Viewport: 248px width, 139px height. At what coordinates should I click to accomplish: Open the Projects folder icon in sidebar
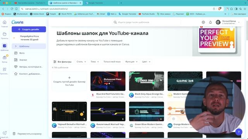pos(5,34)
